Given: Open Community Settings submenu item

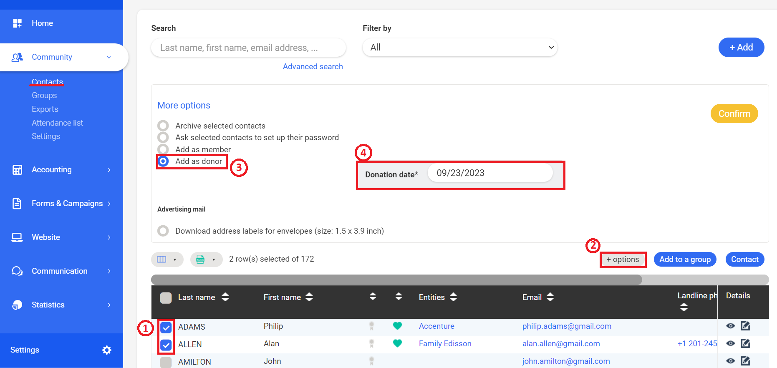Looking at the screenshot, I should [x=46, y=136].
